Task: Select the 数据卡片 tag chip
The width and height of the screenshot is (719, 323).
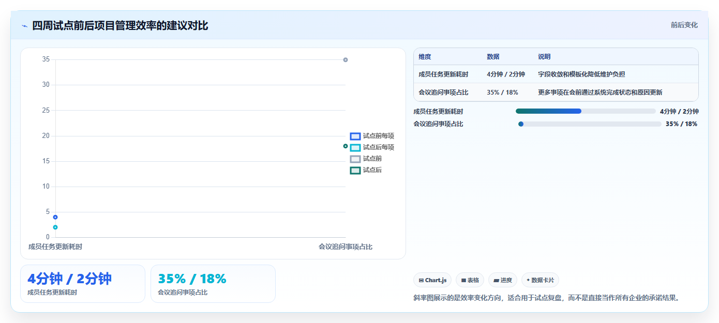Action: tap(540, 280)
